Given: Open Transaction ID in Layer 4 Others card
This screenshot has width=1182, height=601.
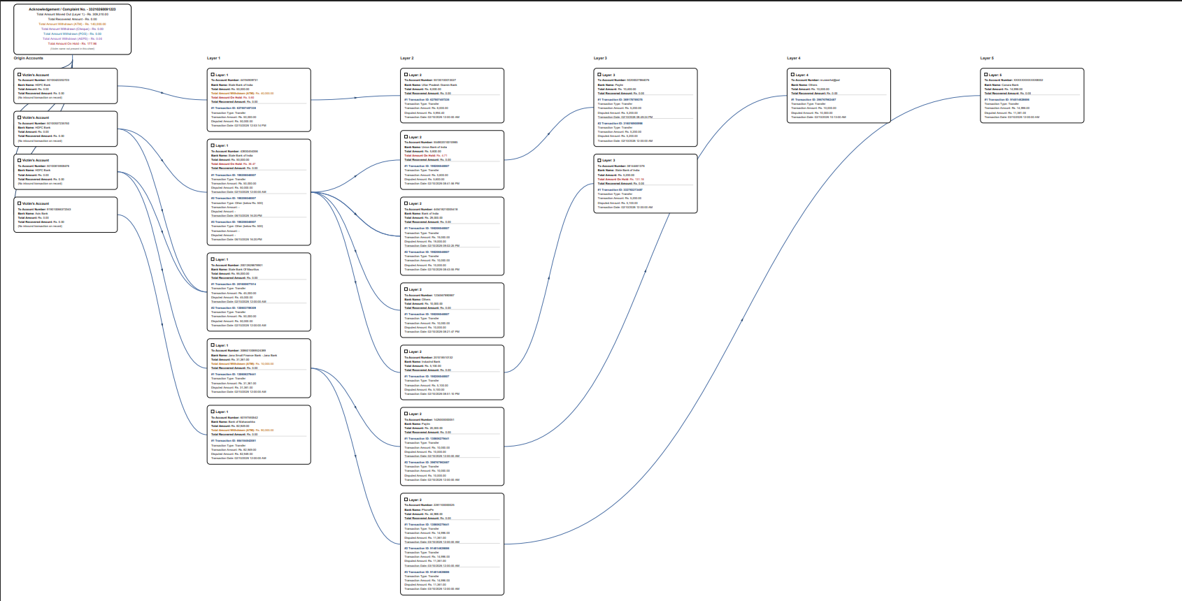Looking at the screenshot, I should click(x=813, y=99).
